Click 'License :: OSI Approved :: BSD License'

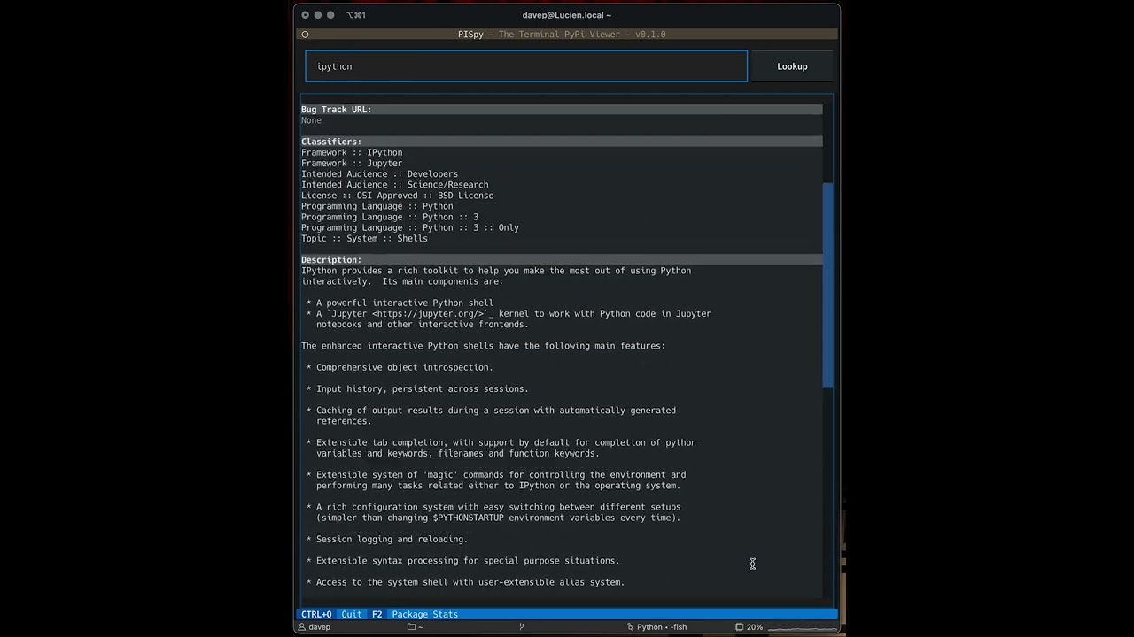click(397, 196)
